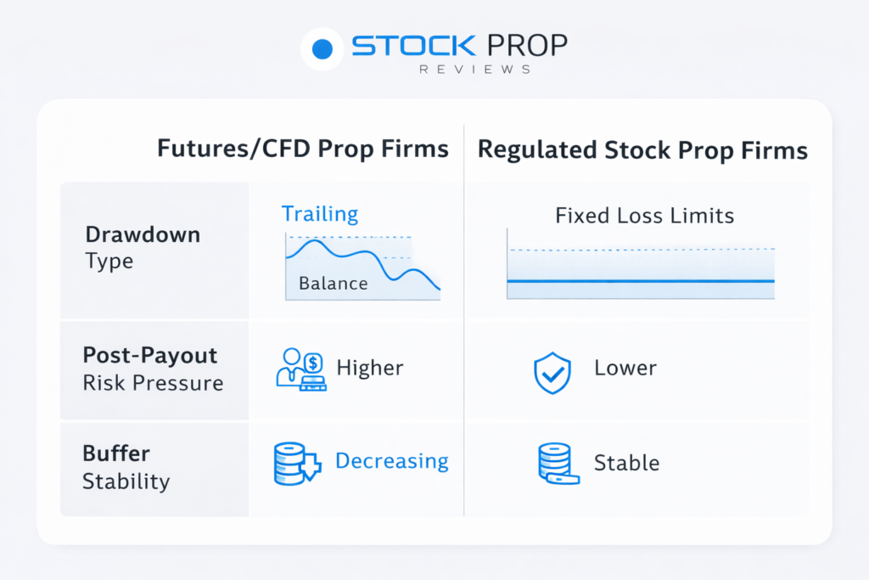Click the Drawdown Type row label
Viewport: 869px width, 580px height.
(143, 247)
